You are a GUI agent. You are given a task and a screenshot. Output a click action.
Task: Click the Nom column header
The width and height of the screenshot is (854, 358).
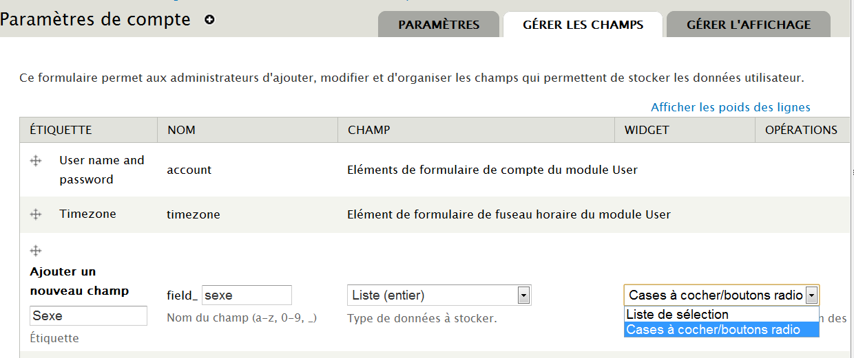tap(181, 130)
